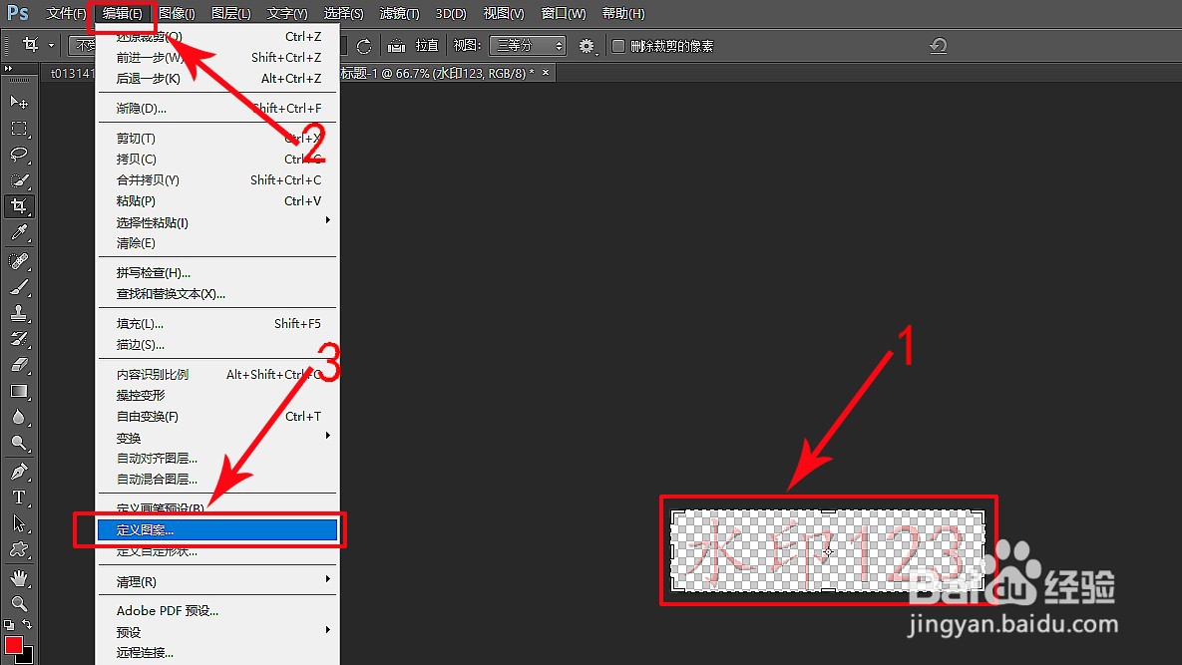
Task: Select the Horizontal Type tool
Action: click(x=19, y=498)
